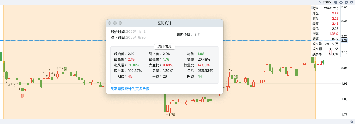355x125 pixels.
Task: Click 最高 2.43 in the quote tooltip
Action: coord(326,23)
